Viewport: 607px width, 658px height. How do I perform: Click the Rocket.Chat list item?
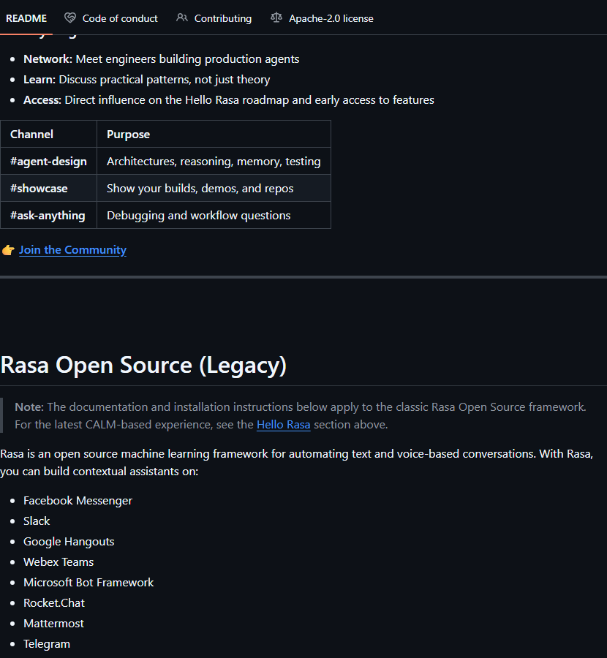[x=54, y=603]
